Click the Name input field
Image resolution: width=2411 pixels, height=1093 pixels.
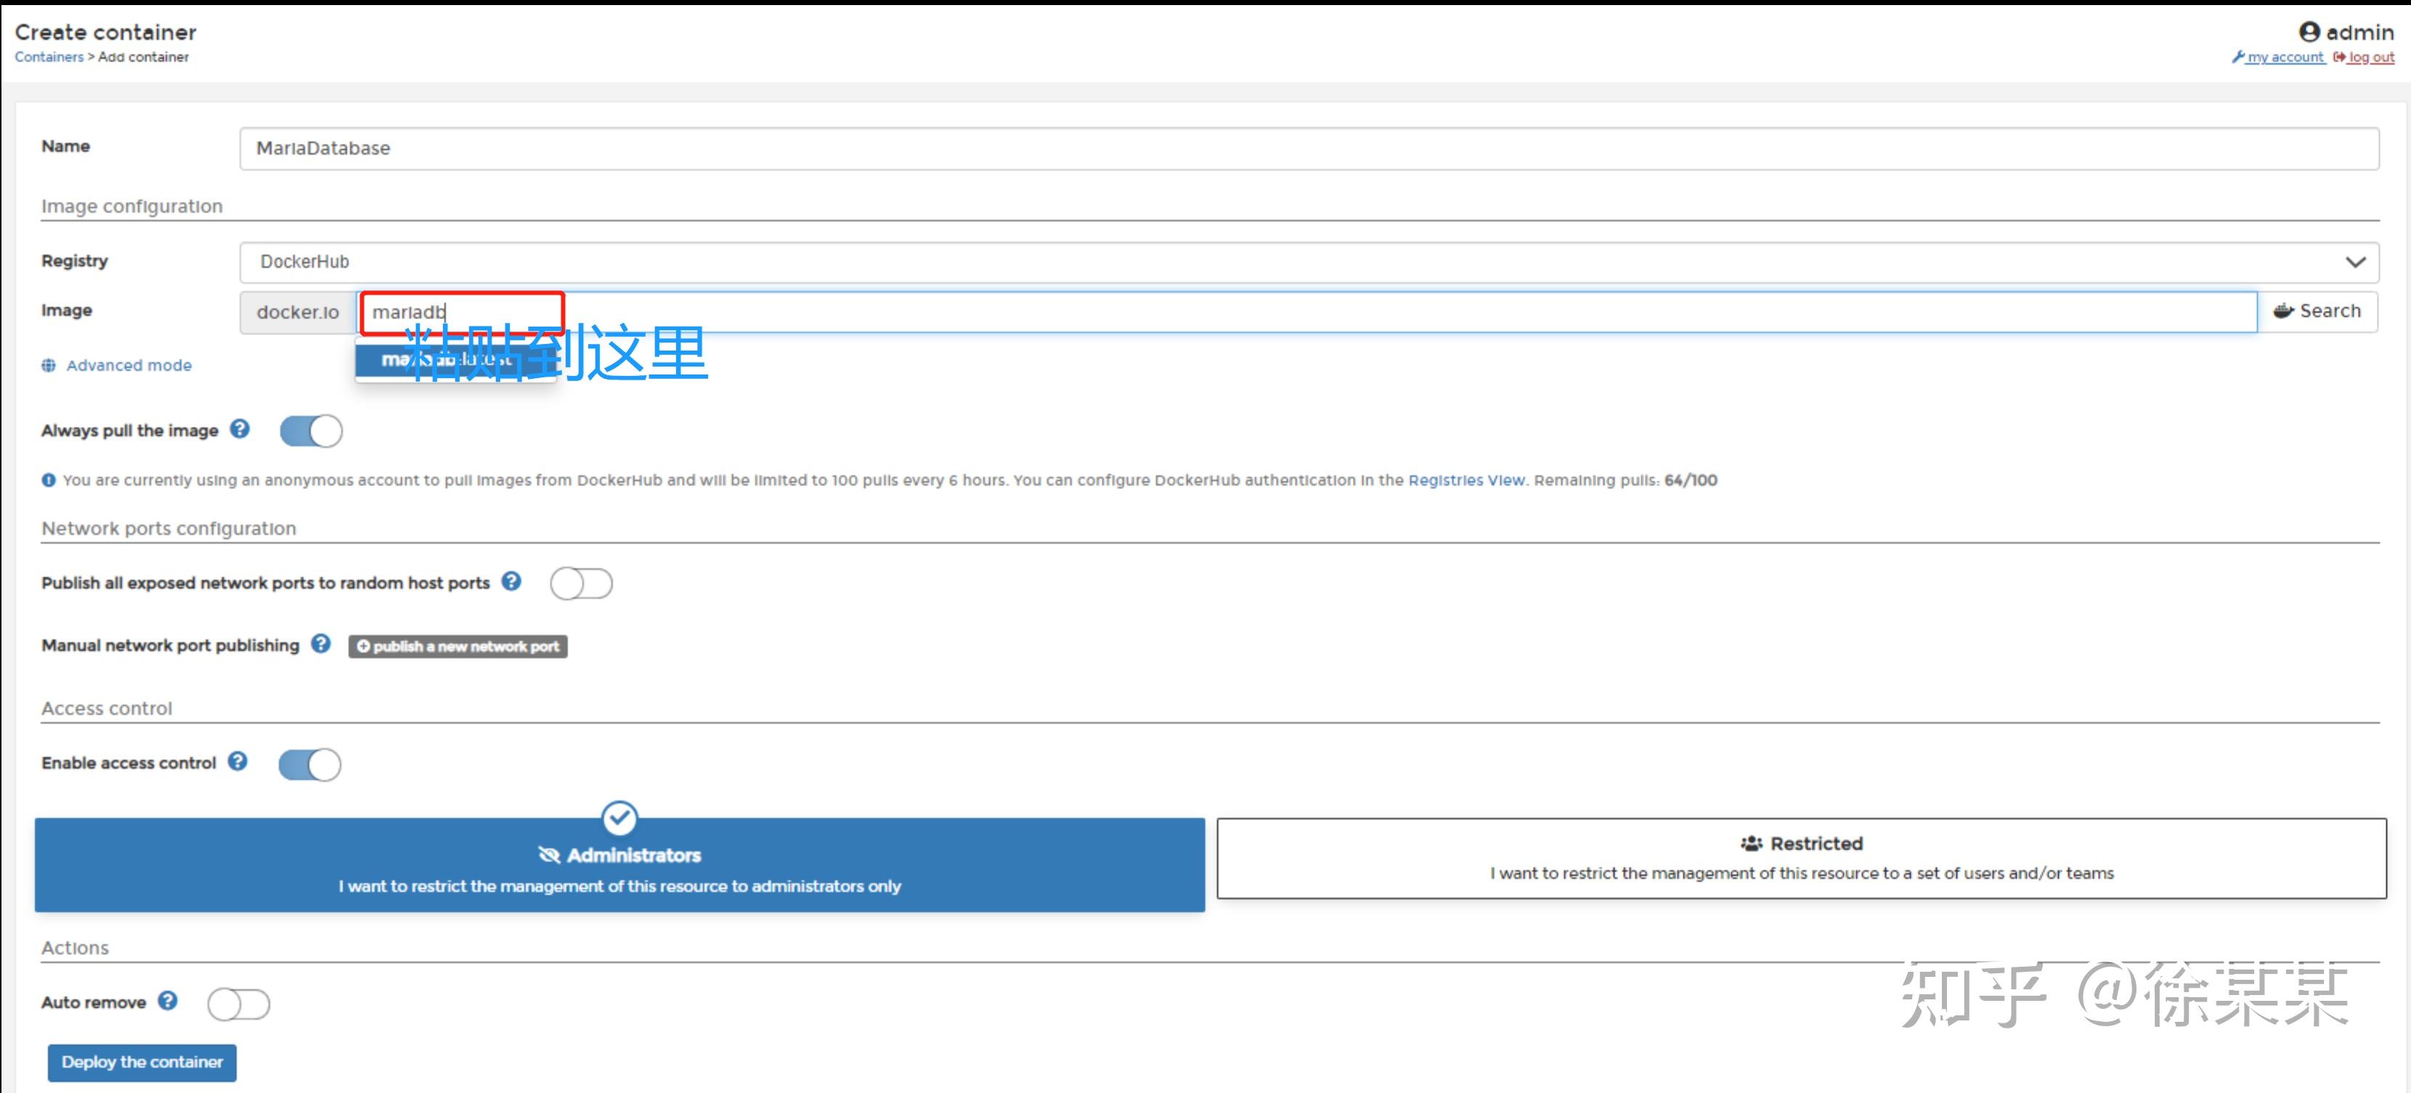[x=1309, y=149]
